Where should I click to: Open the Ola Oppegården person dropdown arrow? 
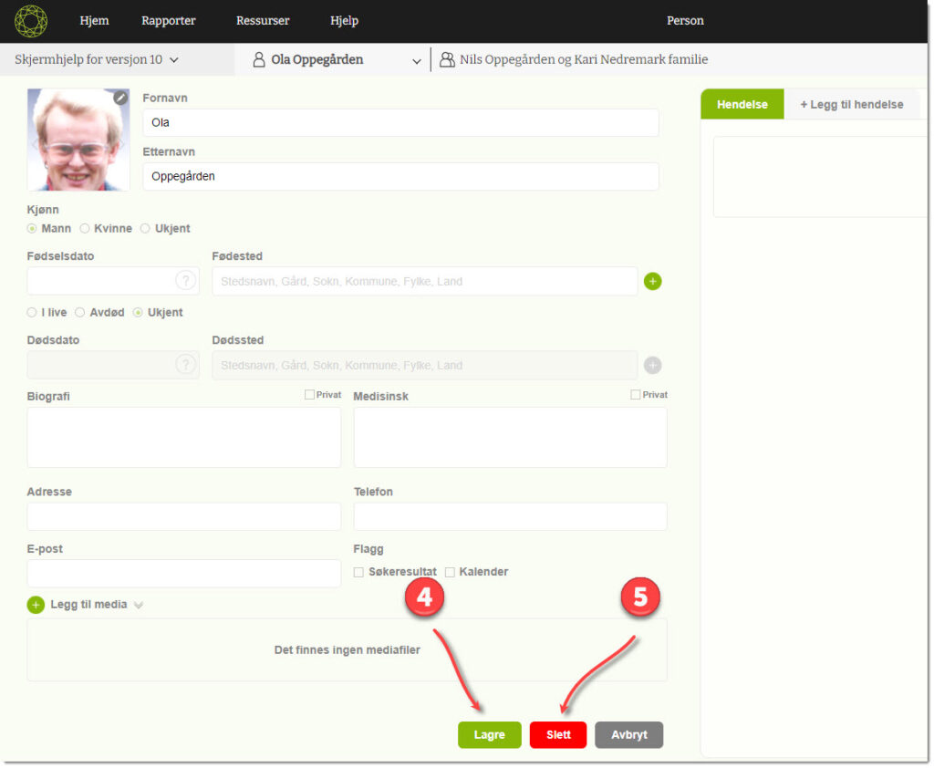[x=417, y=61]
